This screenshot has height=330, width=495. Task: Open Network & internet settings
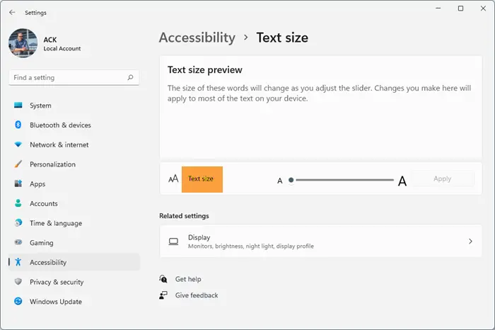click(59, 144)
